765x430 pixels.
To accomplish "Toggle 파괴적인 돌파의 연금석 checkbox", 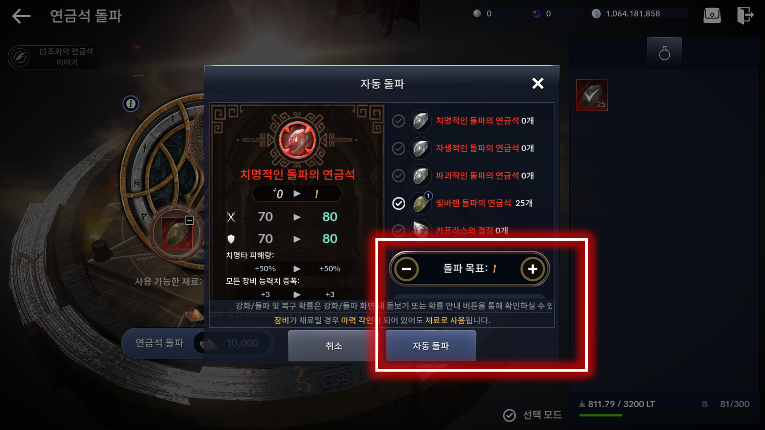I will point(398,176).
